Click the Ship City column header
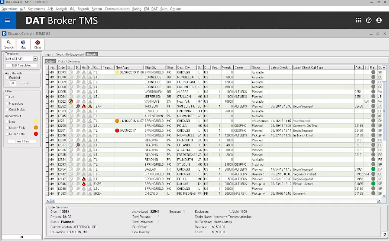Viewport: 389px width, 241px height. (155, 67)
